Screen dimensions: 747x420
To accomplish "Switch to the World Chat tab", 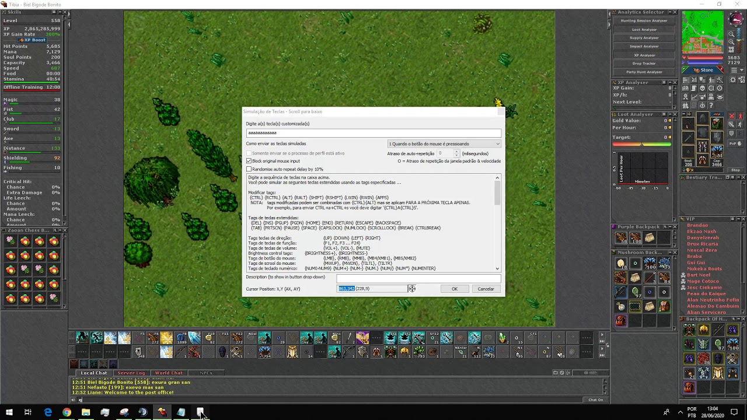I will tap(169, 373).
